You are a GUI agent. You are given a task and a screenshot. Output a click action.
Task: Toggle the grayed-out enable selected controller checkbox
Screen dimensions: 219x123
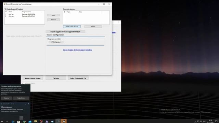5,36
